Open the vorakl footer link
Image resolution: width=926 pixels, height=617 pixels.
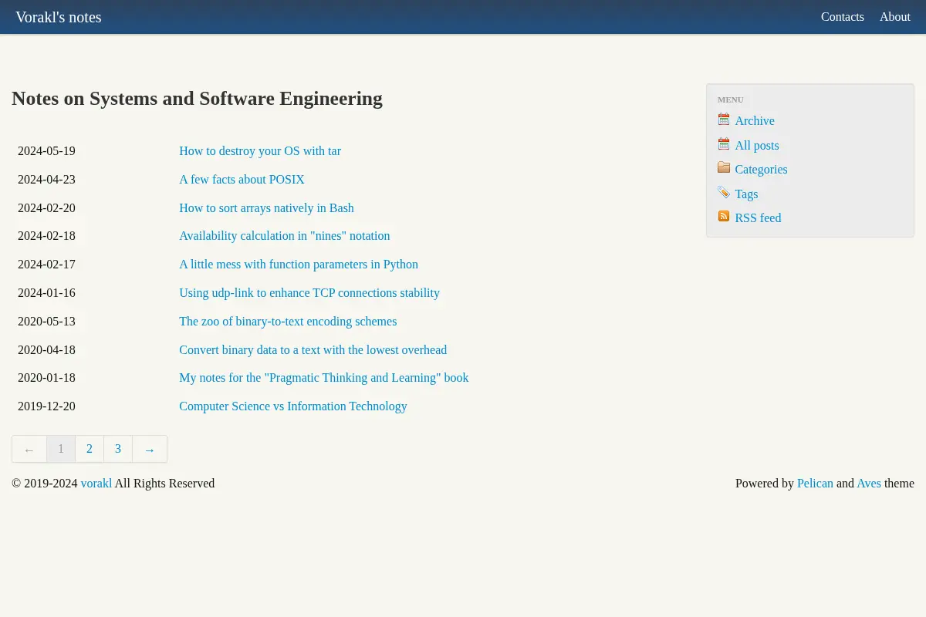pyautogui.click(x=96, y=484)
